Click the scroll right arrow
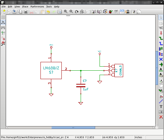This screenshot has width=164, height=140. coord(154,127)
